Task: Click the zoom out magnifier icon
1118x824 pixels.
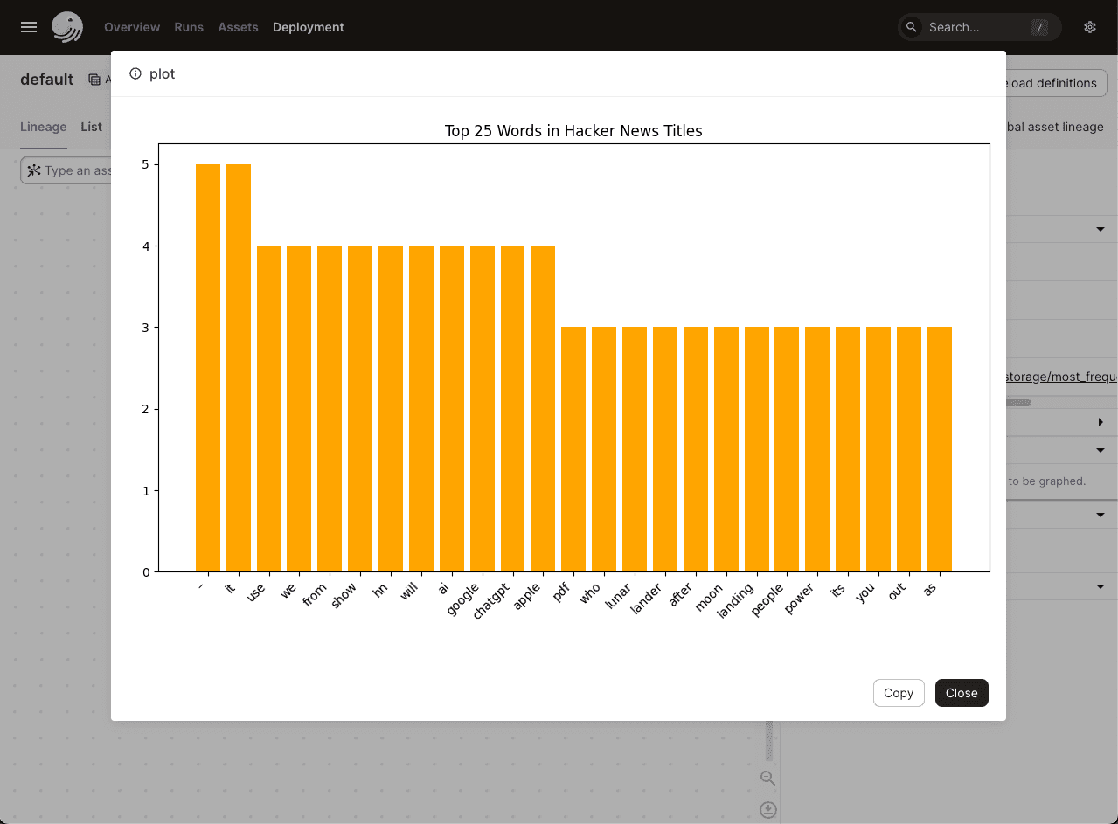Action: tap(767, 778)
